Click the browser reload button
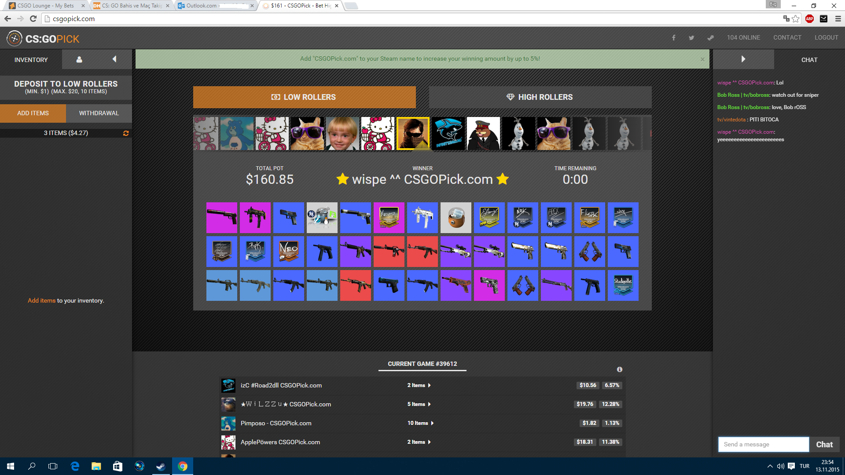The width and height of the screenshot is (845, 475). pos(33,19)
